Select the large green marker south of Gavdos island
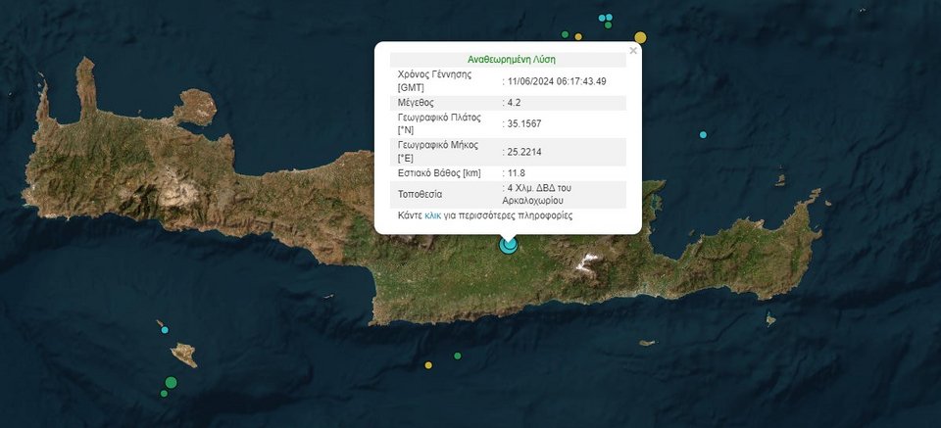The height and width of the screenshot is (428, 941). [171, 382]
